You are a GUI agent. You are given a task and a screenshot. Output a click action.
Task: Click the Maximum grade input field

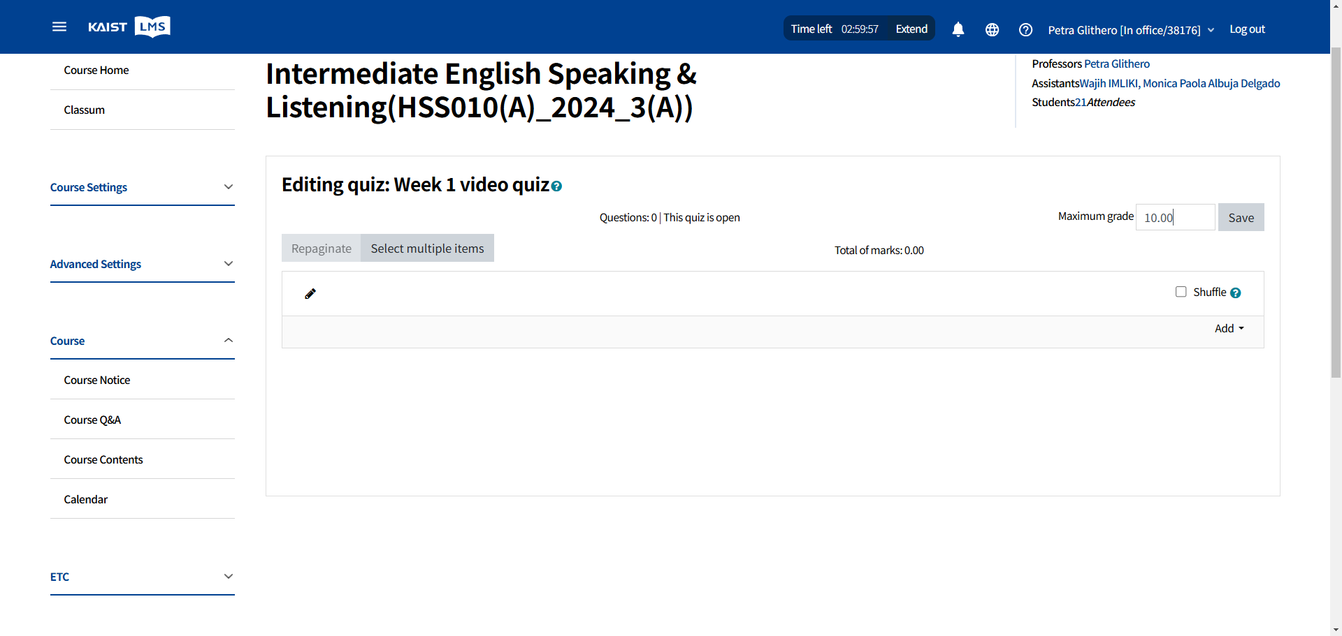[x=1175, y=218]
